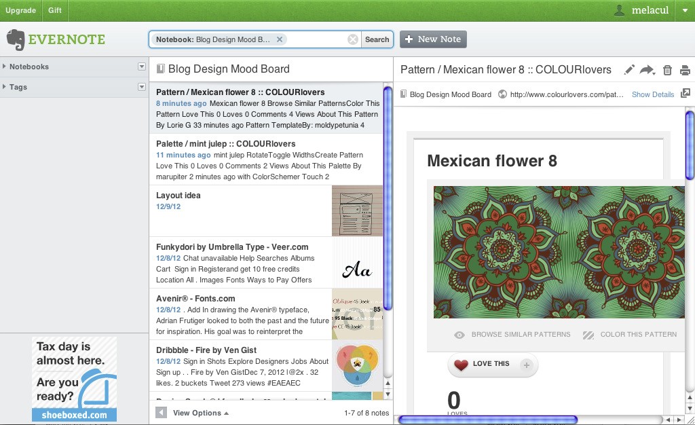The height and width of the screenshot is (425, 695).
Task: Click the note list scroll up arrow
Action: (388, 383)
